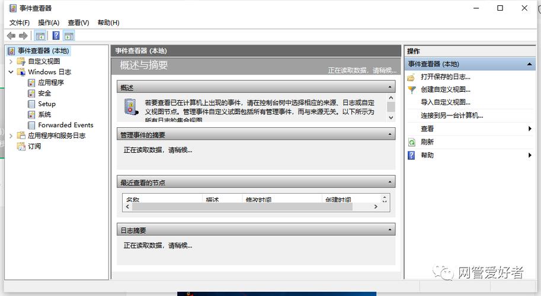Screen dimensions: 541x296
Task: Toggle the show/hide console tree icon
Action: coord(40,36)
